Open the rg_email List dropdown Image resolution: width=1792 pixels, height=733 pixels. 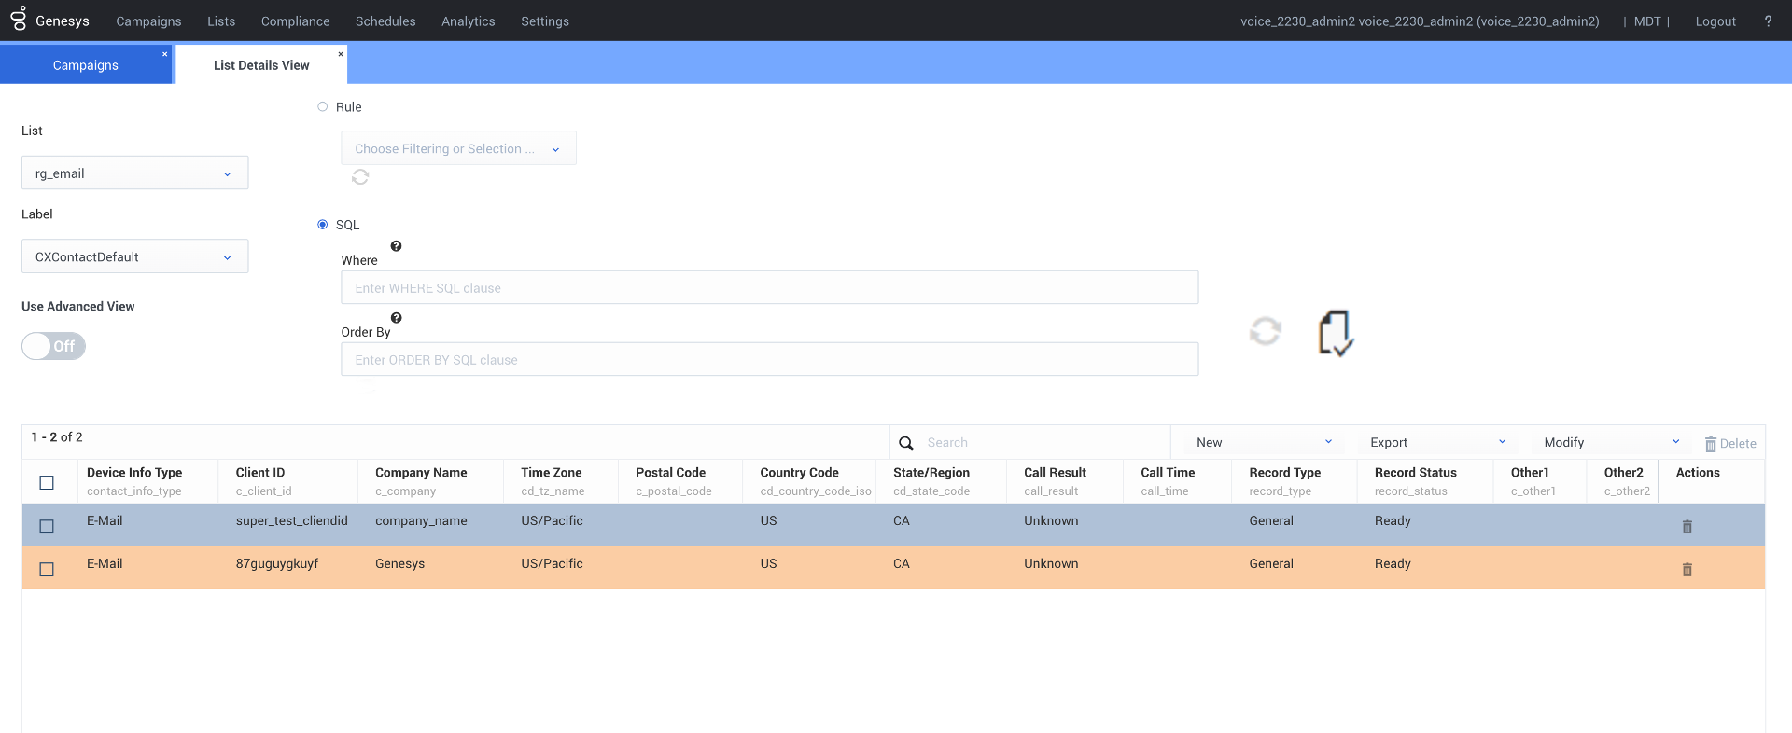tap(134, 173)
